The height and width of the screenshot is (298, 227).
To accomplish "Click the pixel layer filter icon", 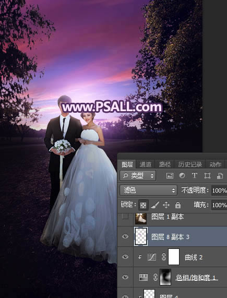I will click(x=170, y=175).
